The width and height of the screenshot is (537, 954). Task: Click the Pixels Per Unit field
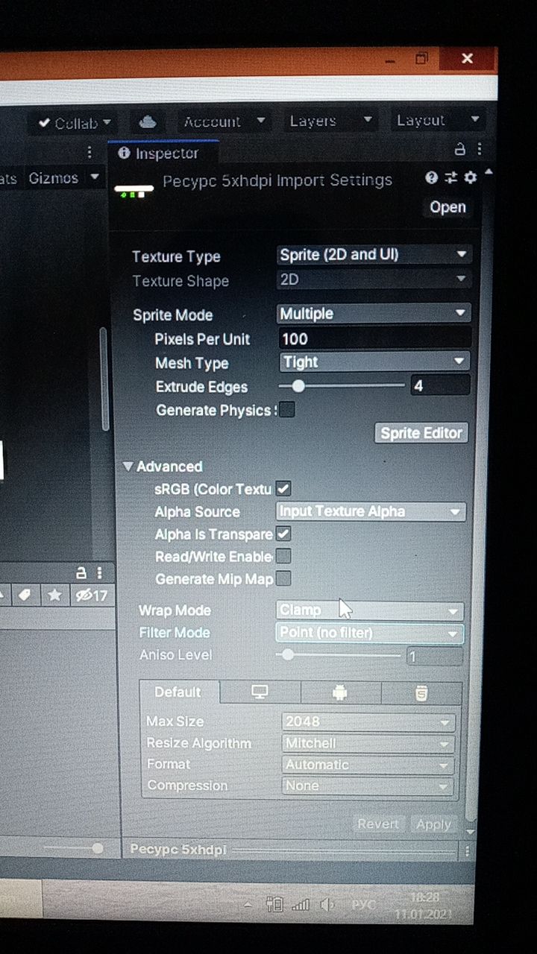point(374,338)
